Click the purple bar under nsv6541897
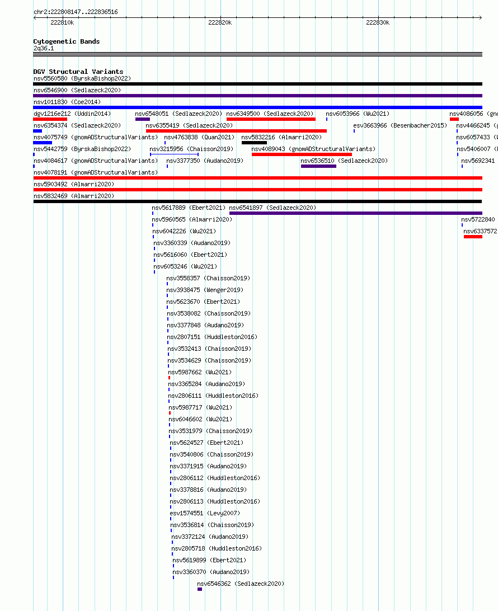 [x=356, y=213]
